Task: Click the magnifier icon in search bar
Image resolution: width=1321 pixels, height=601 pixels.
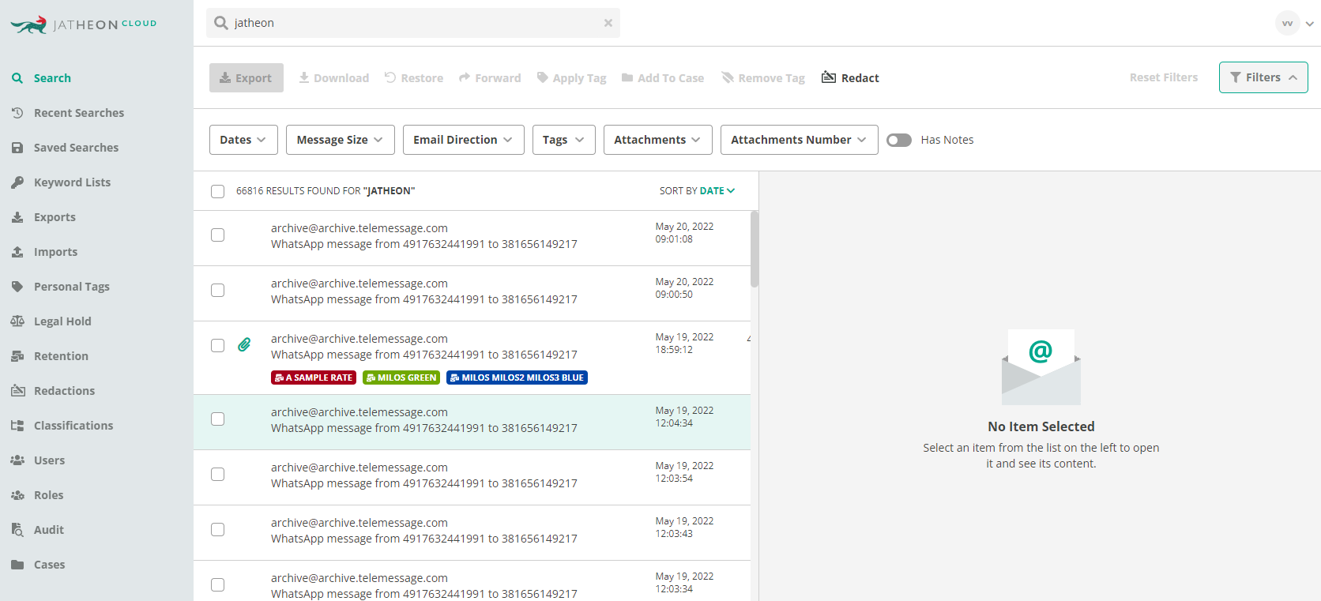Action: pyautogui.click(x=221, y=23)
